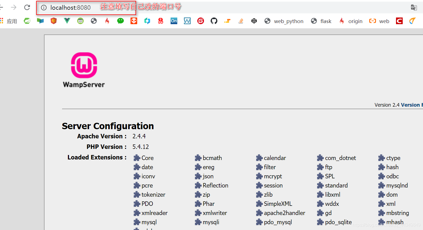Screen dimensions: 423x230
Task: Select the PHP version value 5.4.12
Action: click(x=141, y=147)
